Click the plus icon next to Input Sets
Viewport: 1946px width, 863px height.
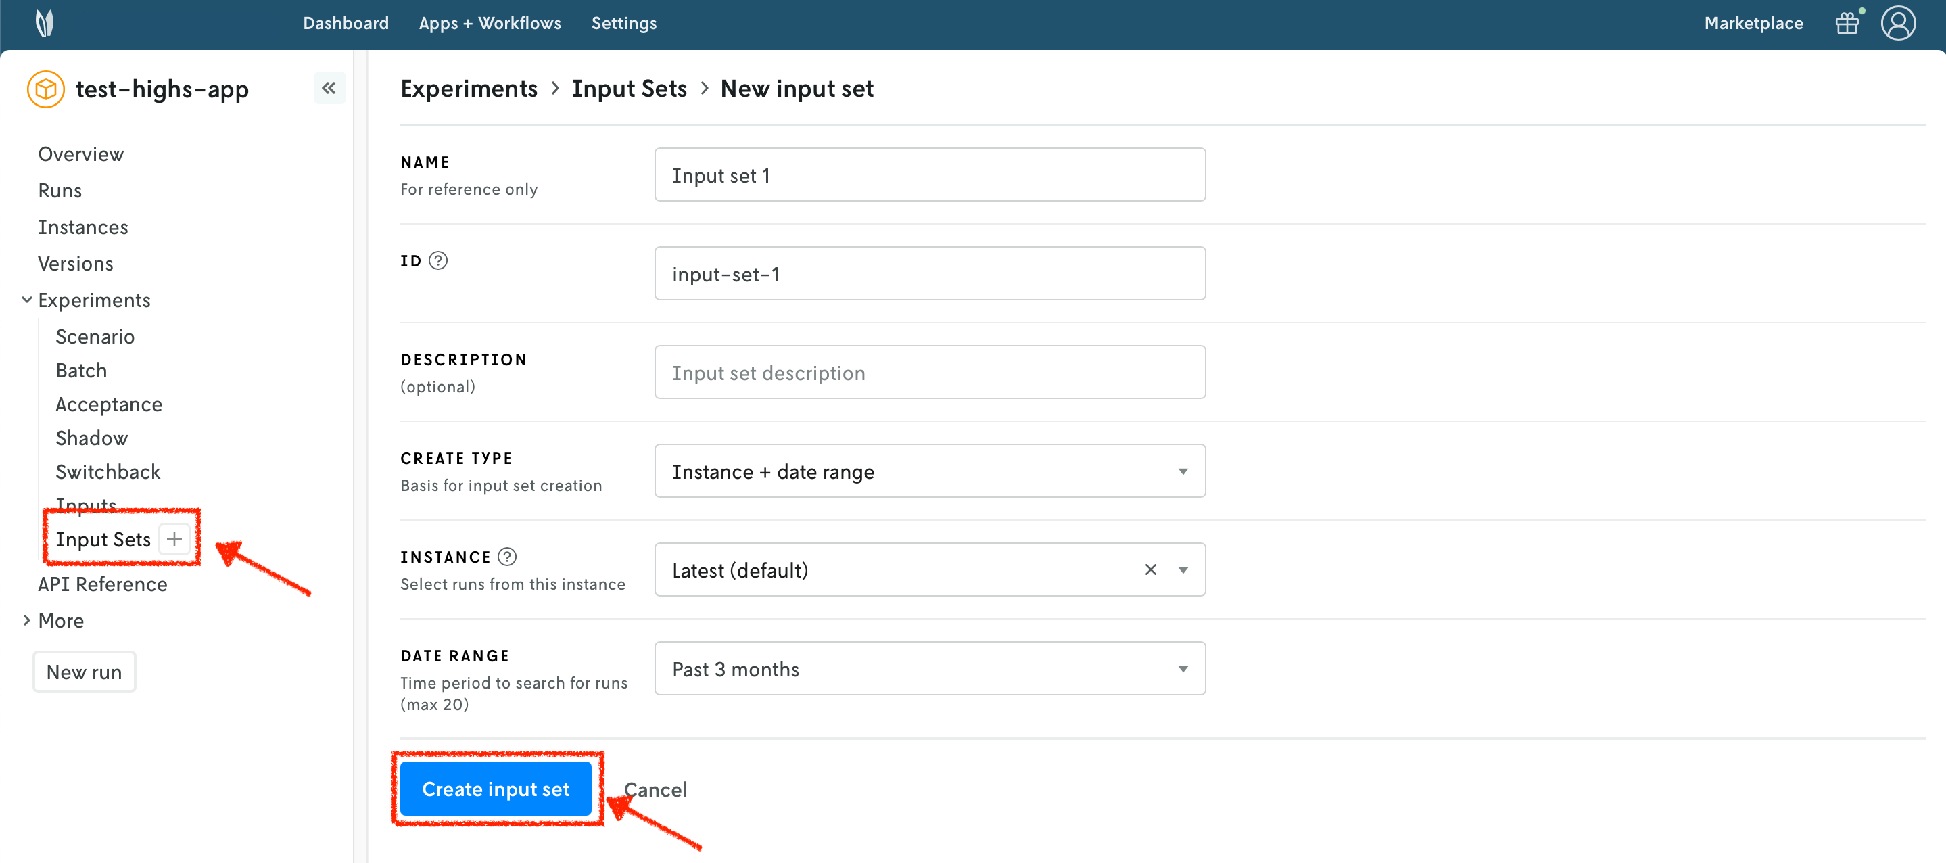click(173, 538)
